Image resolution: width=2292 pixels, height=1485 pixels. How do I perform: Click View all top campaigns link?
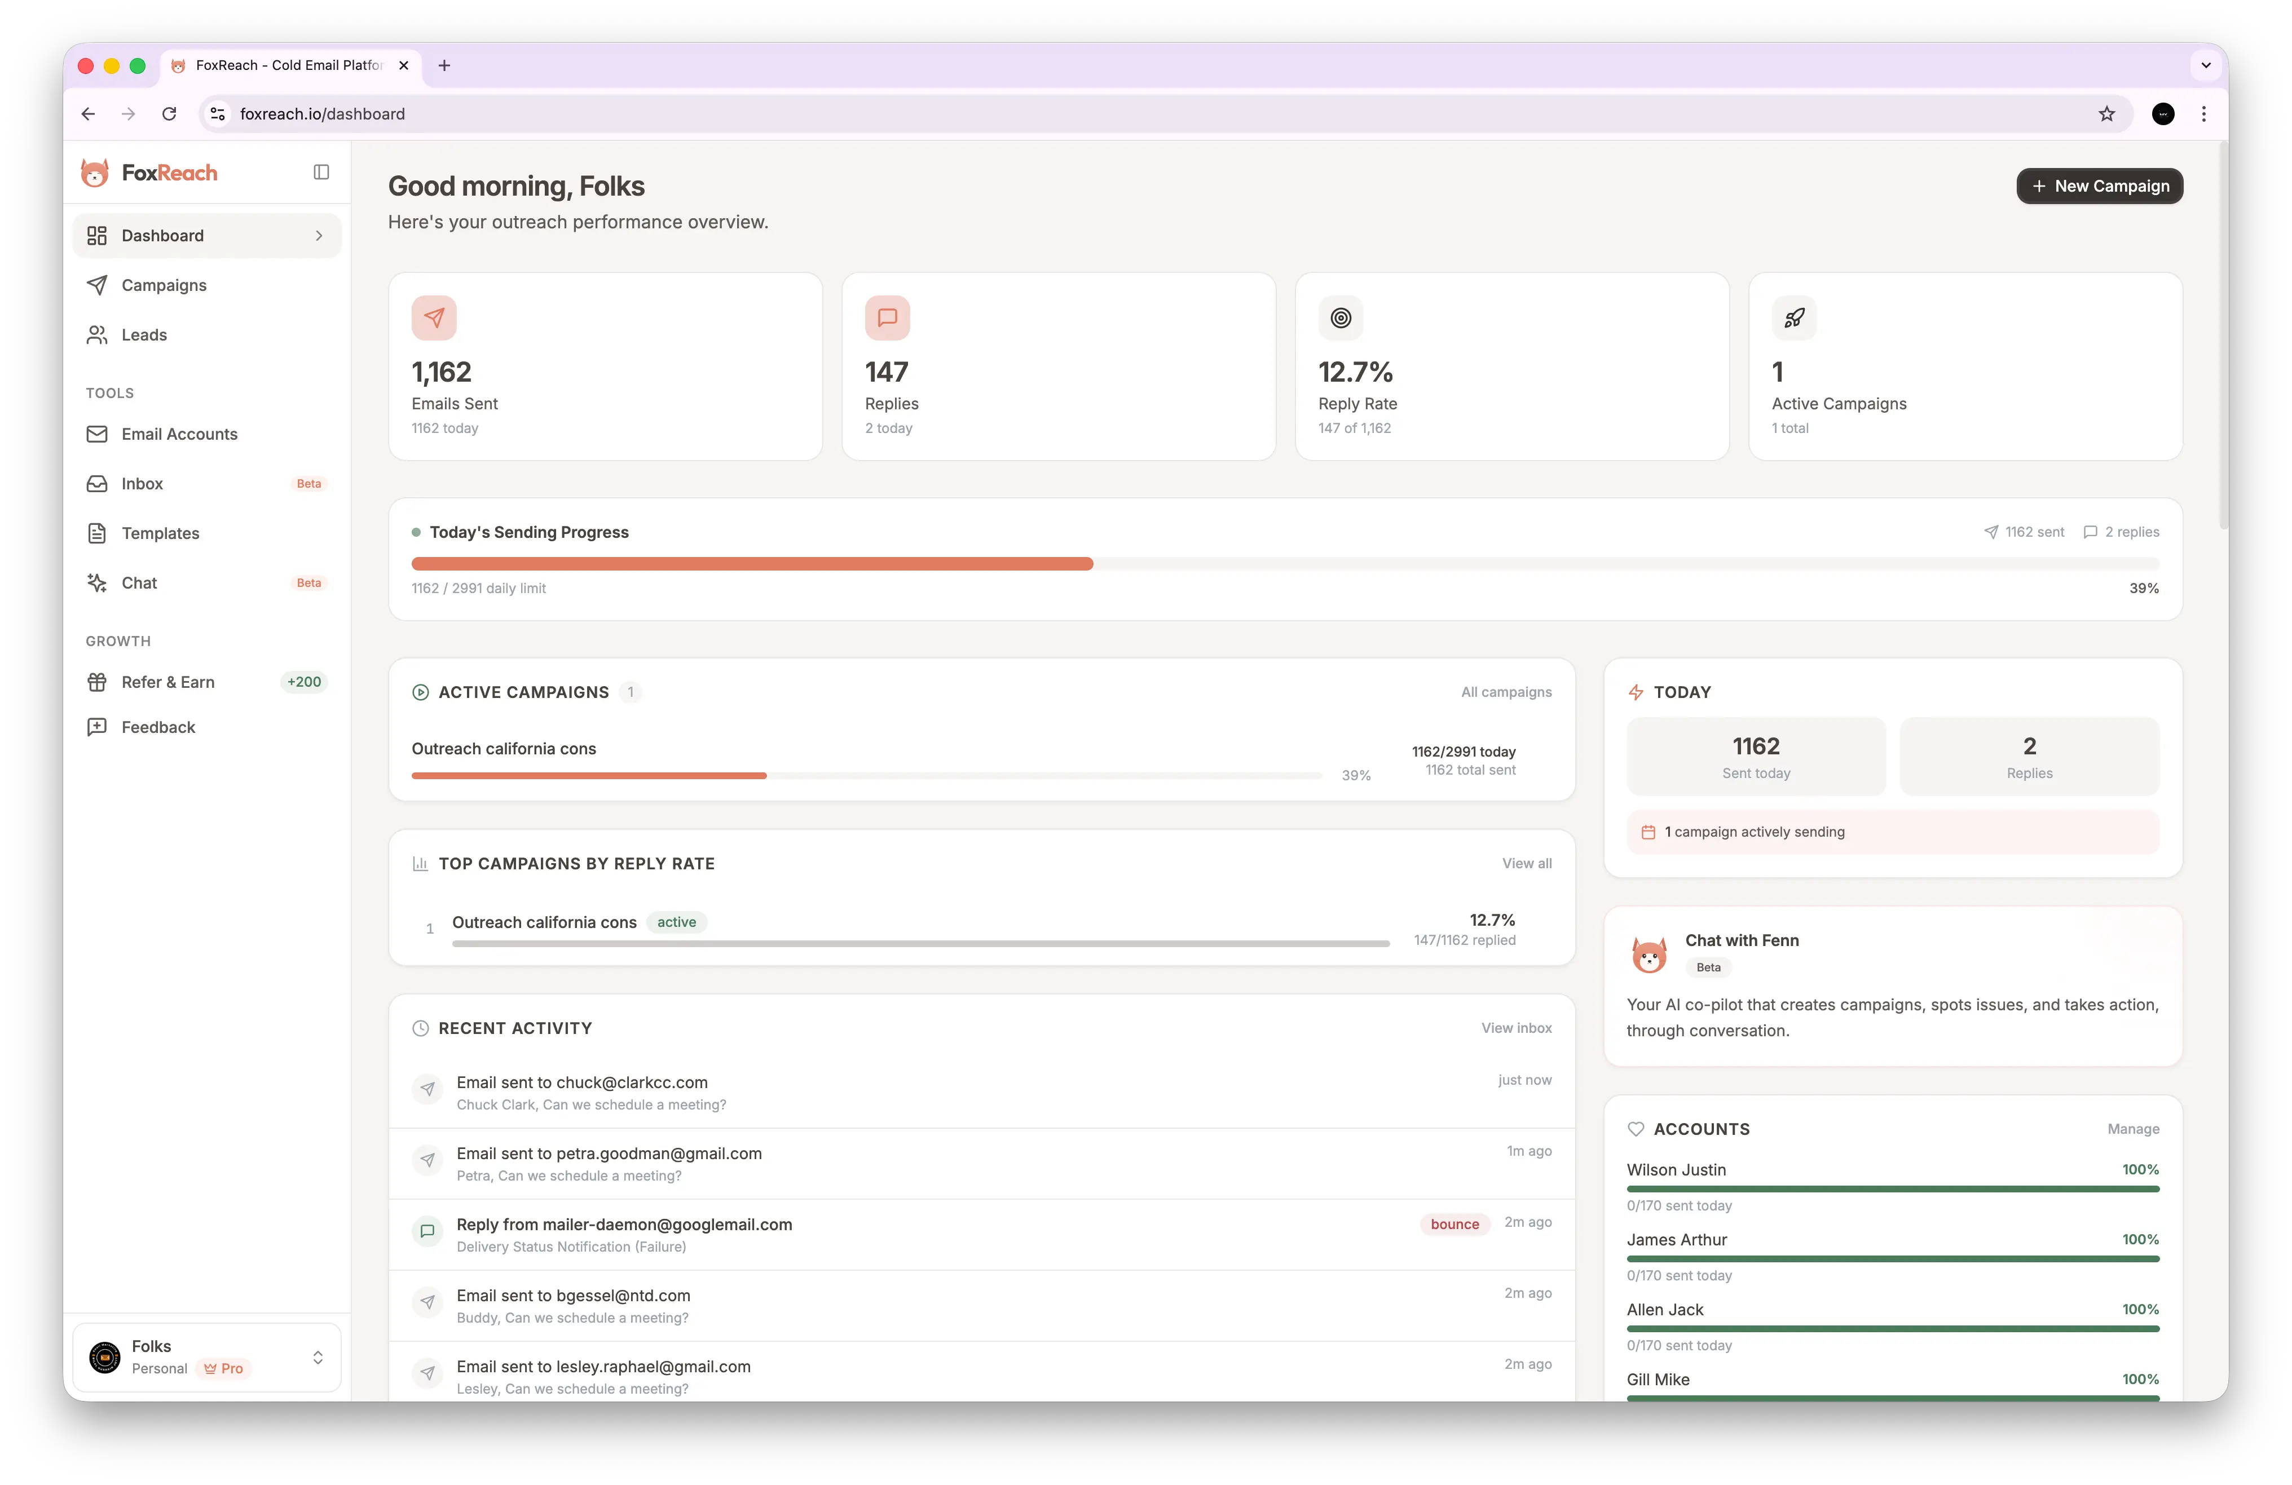coord(1526,863)
